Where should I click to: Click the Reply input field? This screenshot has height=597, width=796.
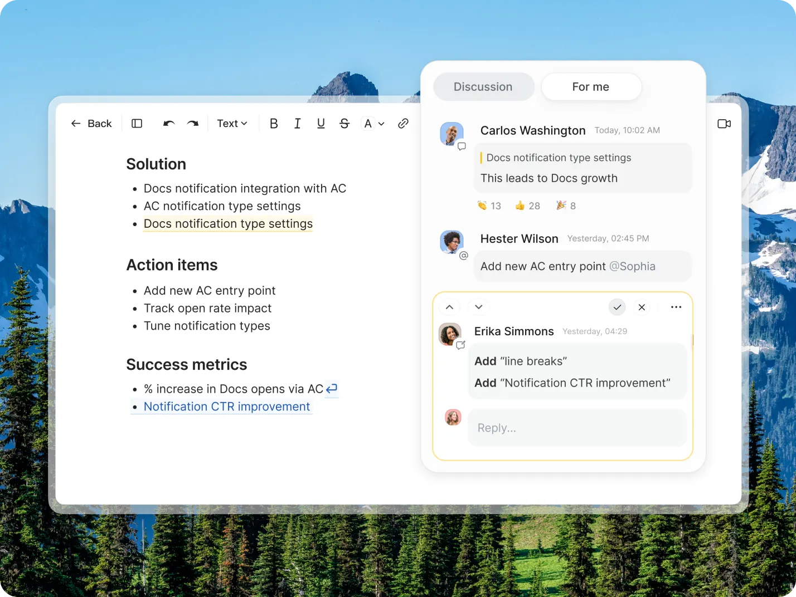577,428
